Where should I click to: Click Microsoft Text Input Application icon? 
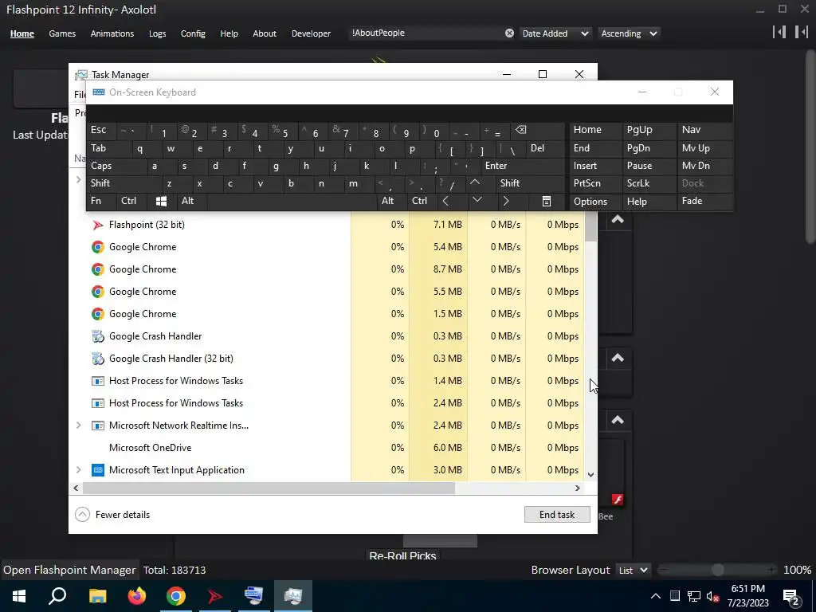97,470
